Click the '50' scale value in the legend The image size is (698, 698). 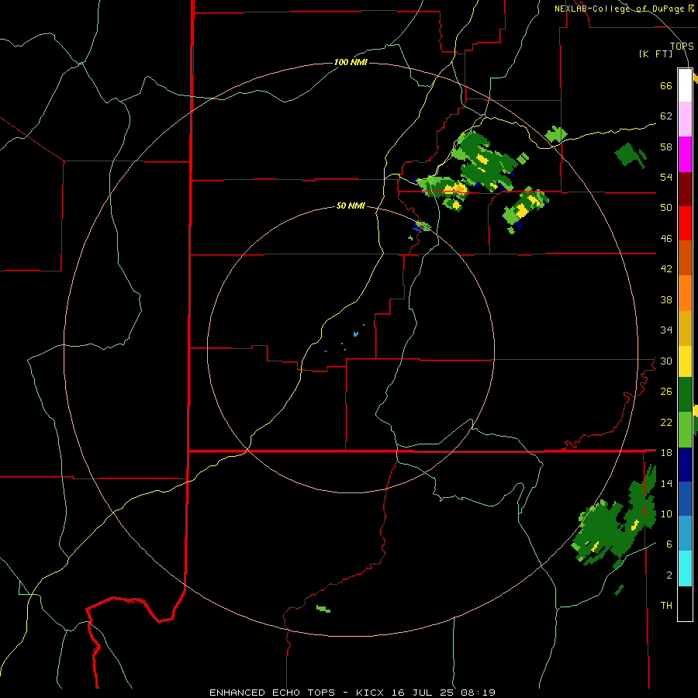tap(666, 208)
